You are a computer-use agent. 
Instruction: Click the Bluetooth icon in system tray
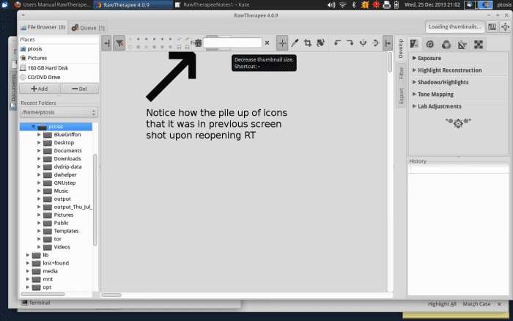coord(354,5)
